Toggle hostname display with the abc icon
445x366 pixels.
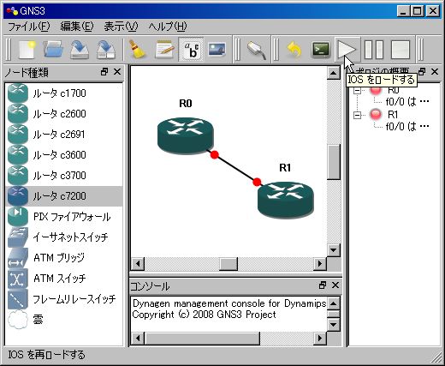pyautogui.click(x=191, y=50)
